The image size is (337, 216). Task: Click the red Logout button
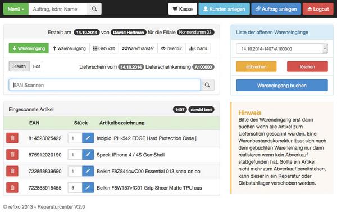318,9
